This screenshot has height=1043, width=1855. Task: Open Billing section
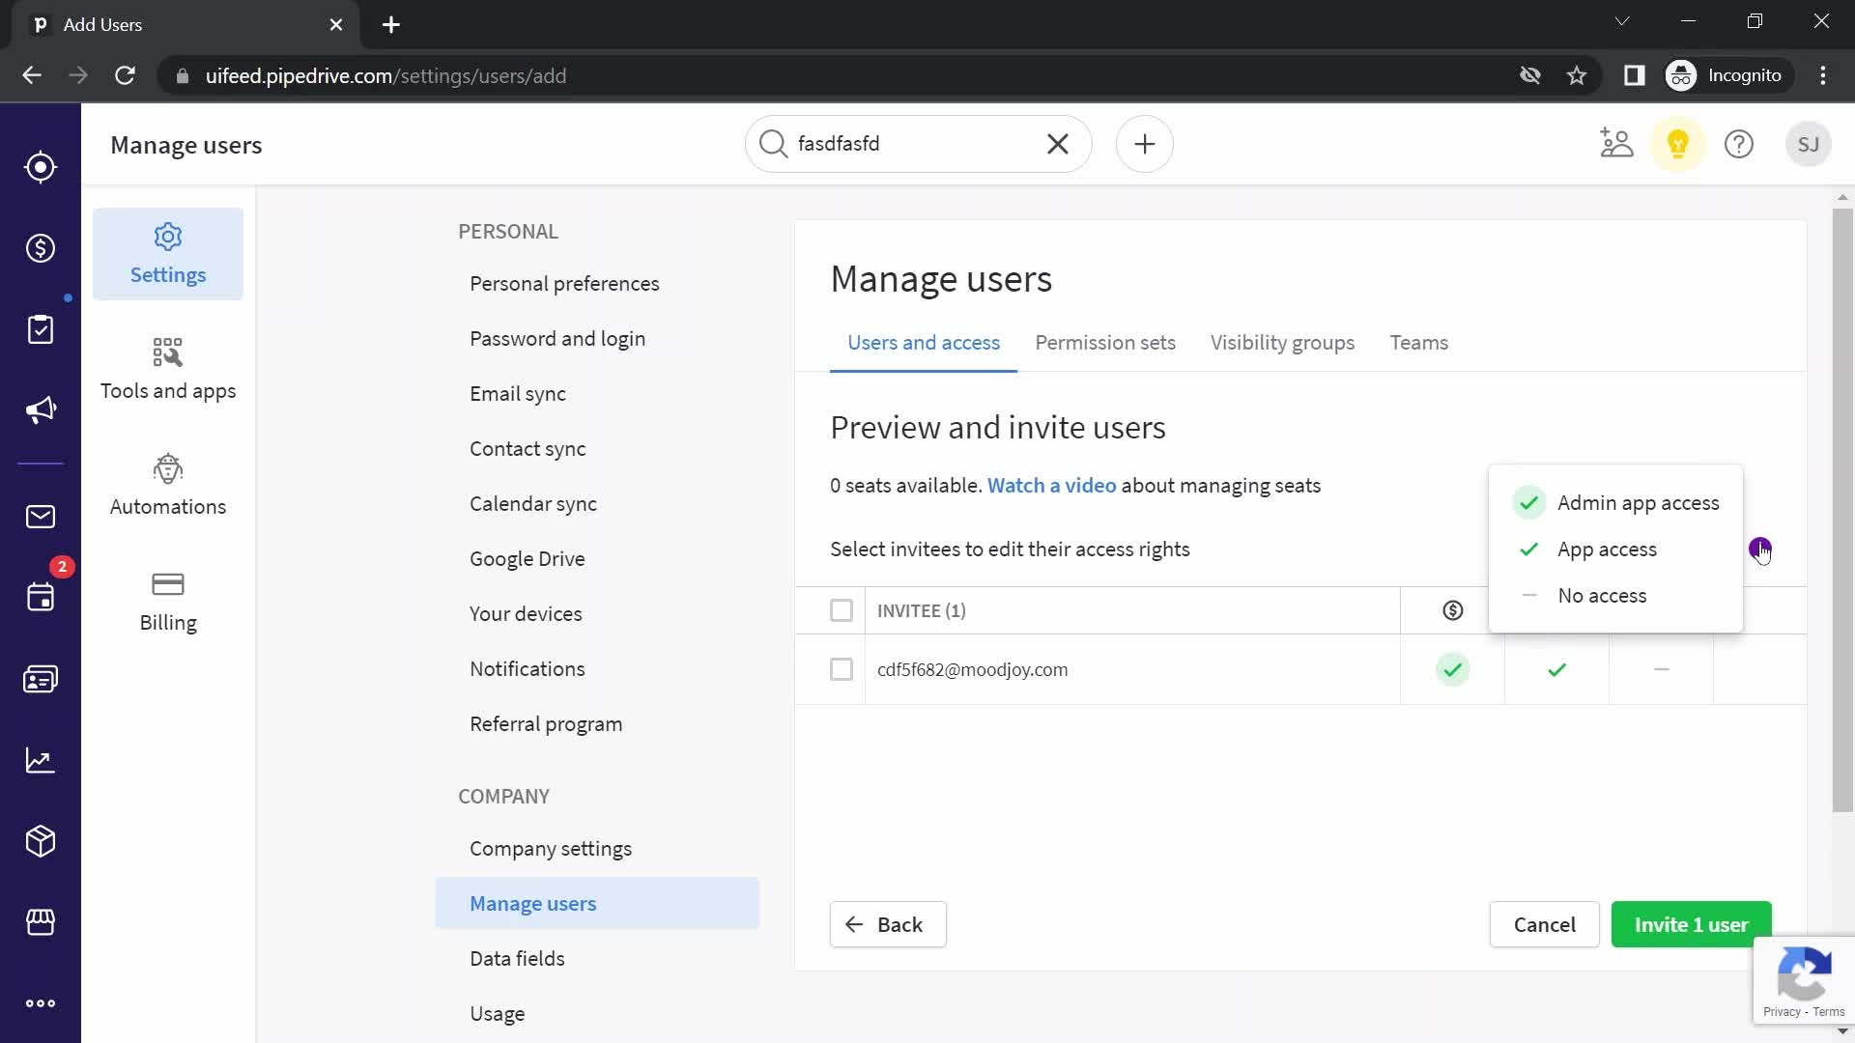click(x=168, y=601)
